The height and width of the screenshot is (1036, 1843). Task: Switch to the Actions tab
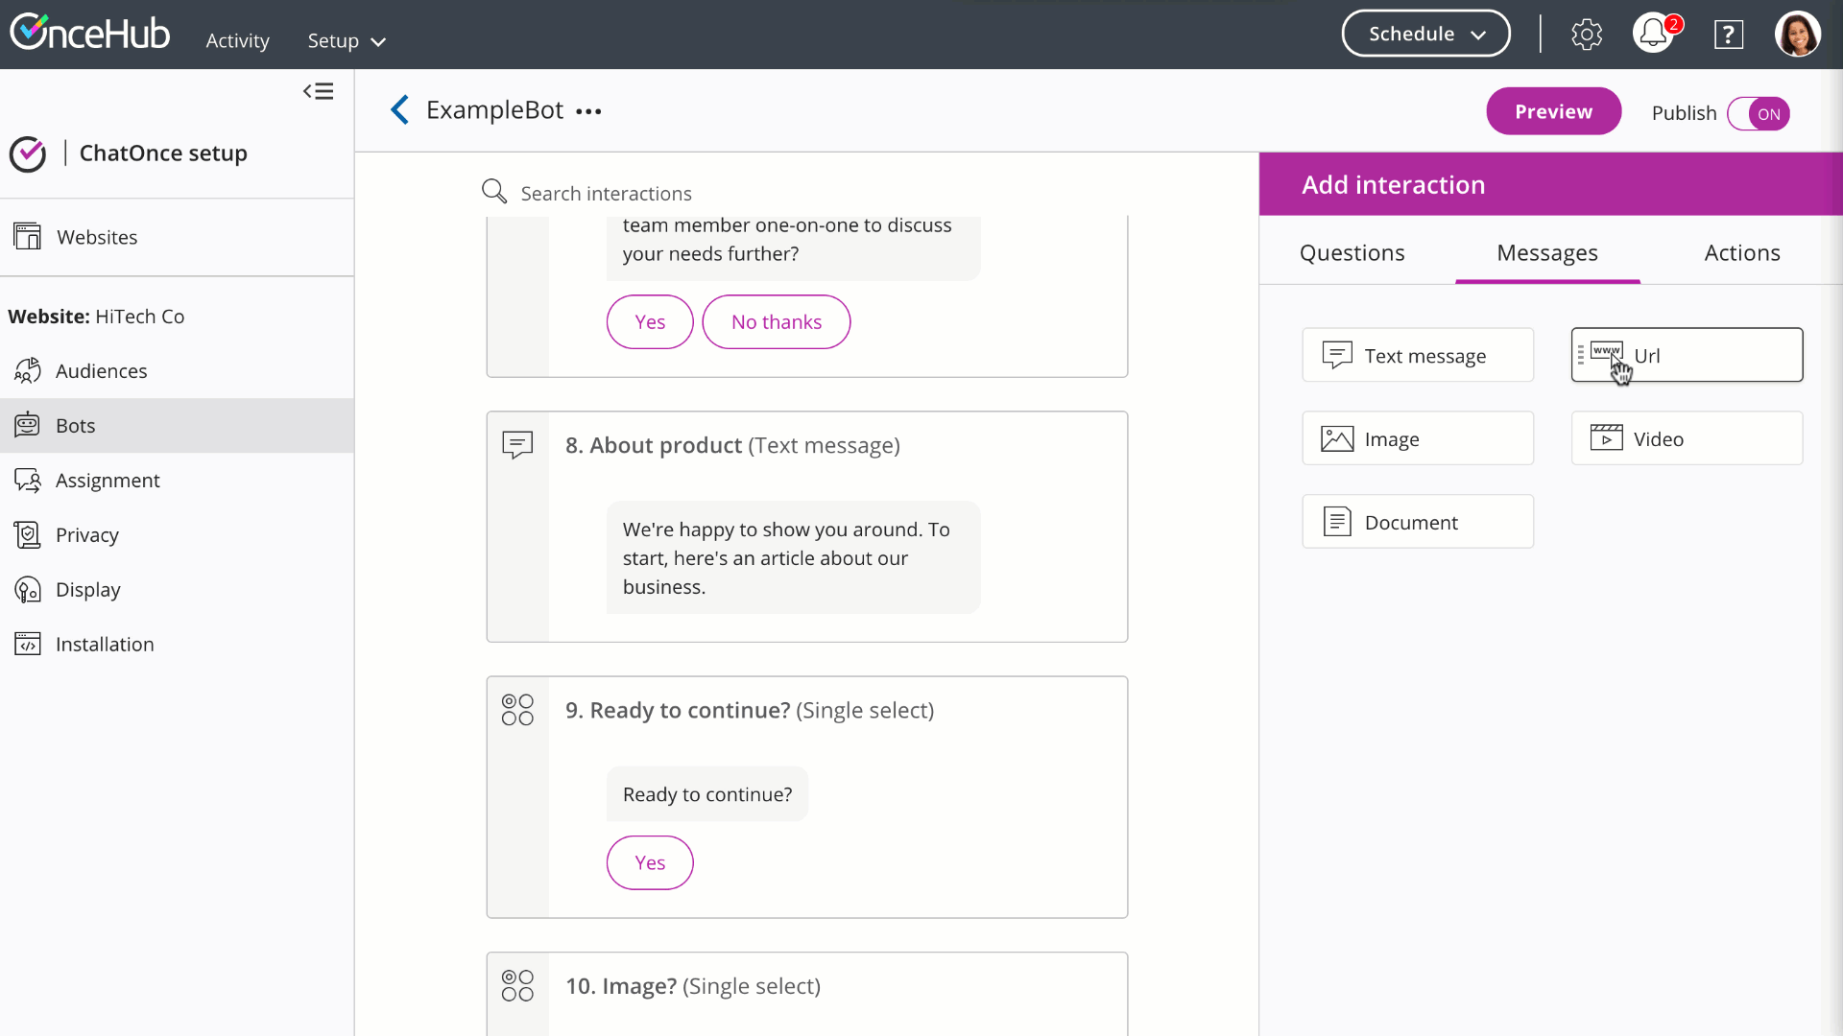(x=1741, y=252)
